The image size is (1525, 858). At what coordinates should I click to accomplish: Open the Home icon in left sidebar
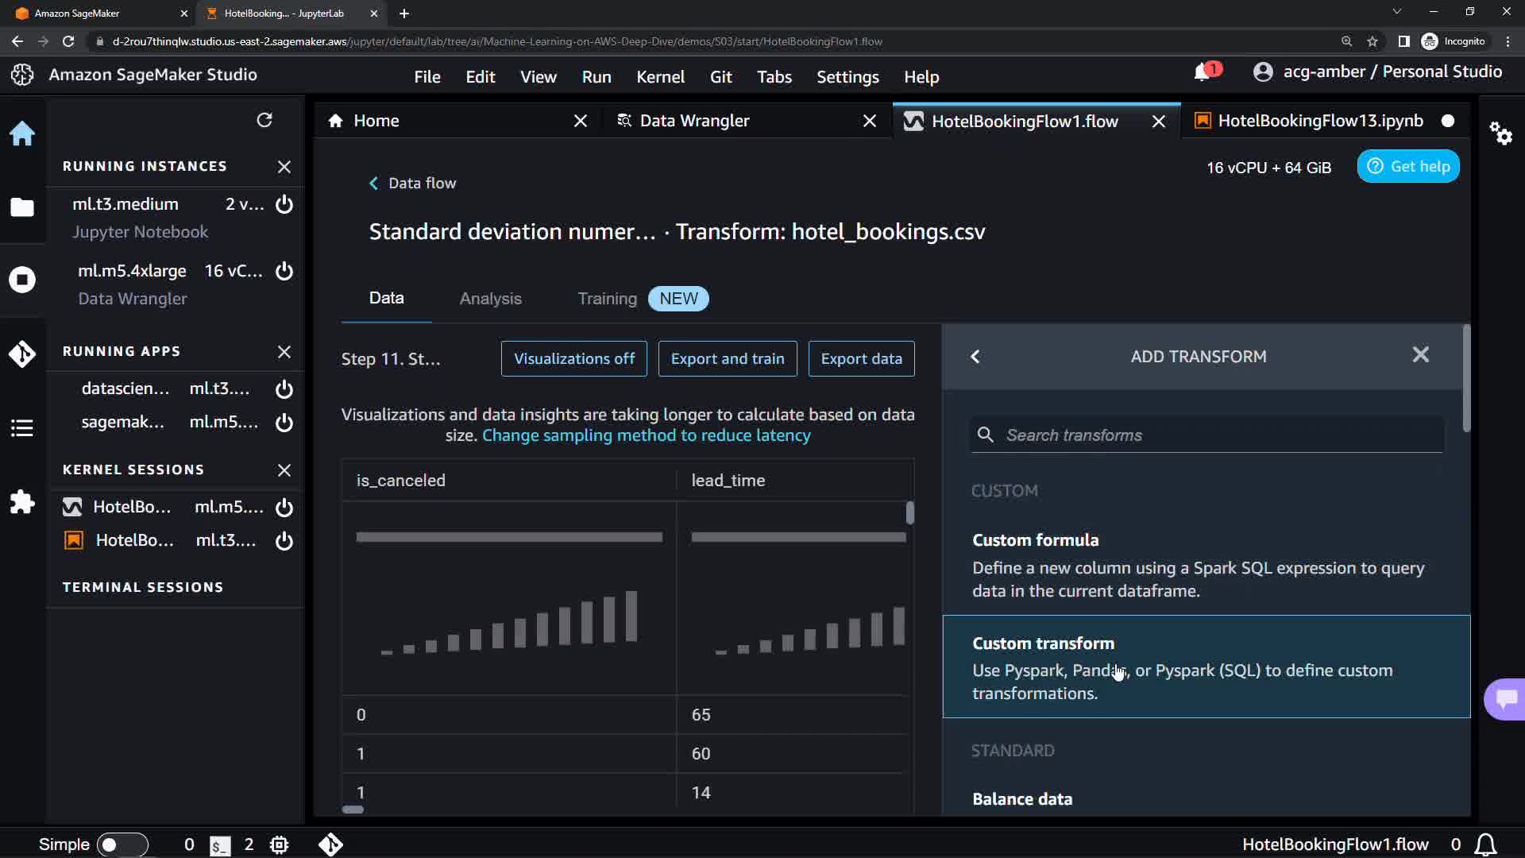[22, 133]
